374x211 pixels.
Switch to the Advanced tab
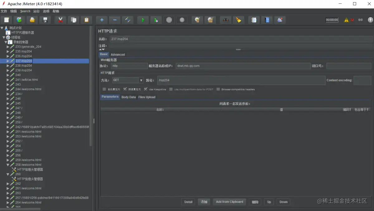(x=118, y=55)
